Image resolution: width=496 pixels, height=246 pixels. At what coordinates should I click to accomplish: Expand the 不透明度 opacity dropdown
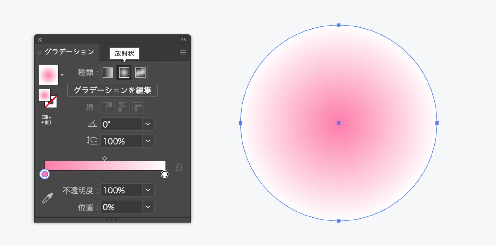pyautogui.click(x=148, y=190)
